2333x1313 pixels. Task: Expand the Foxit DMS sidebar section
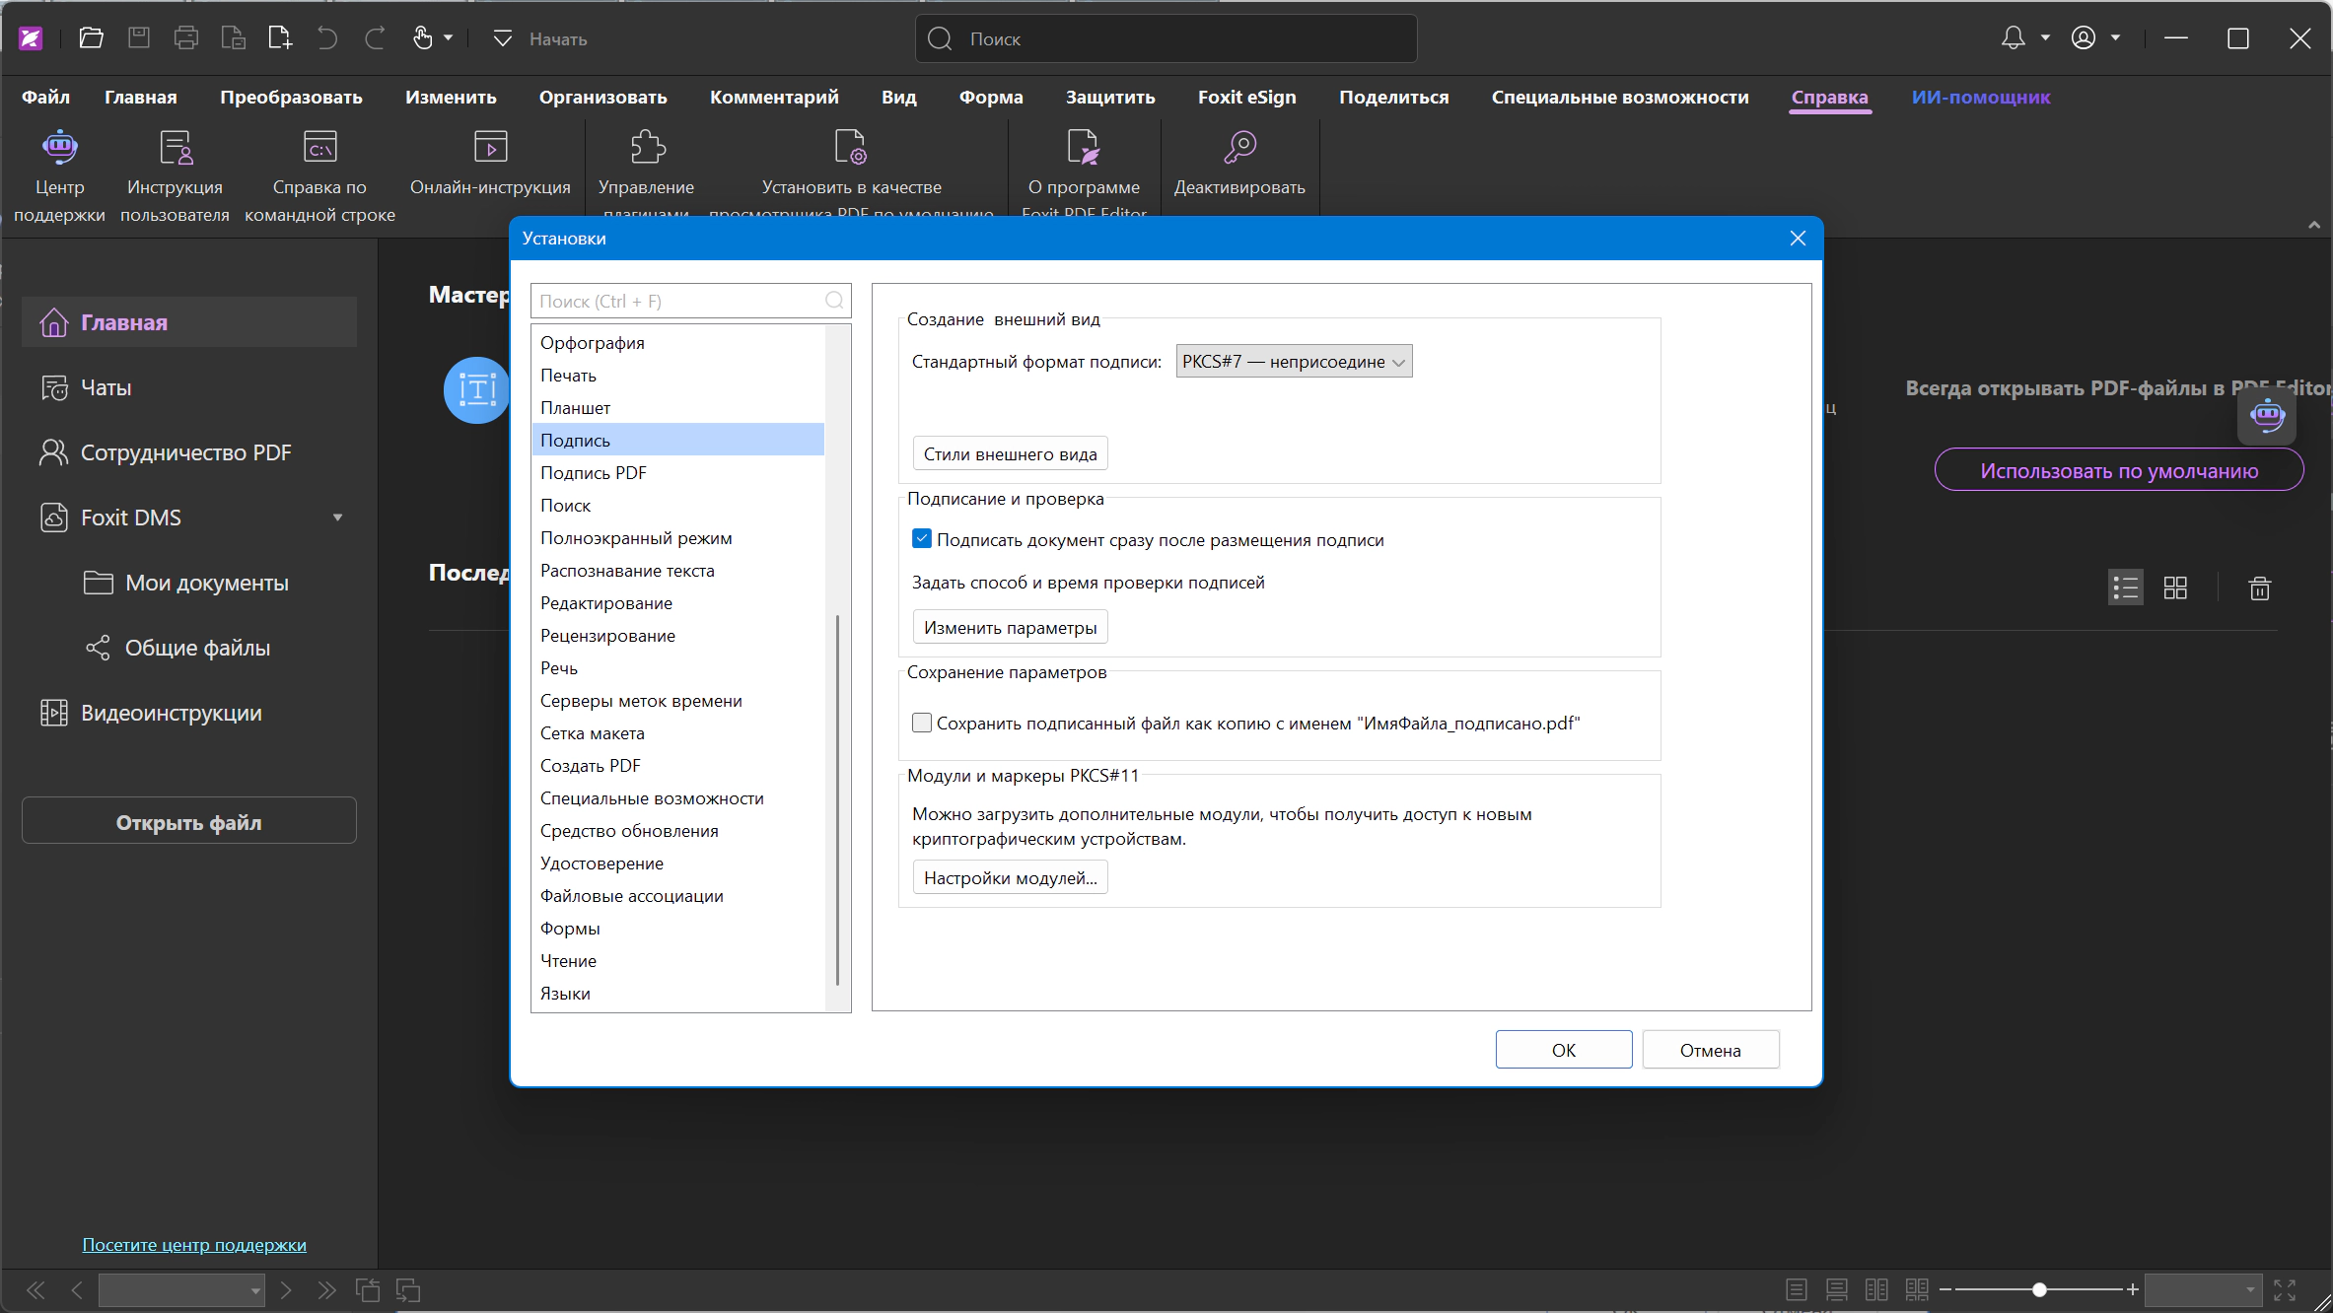pyautogui.click(x=337, y=518)
